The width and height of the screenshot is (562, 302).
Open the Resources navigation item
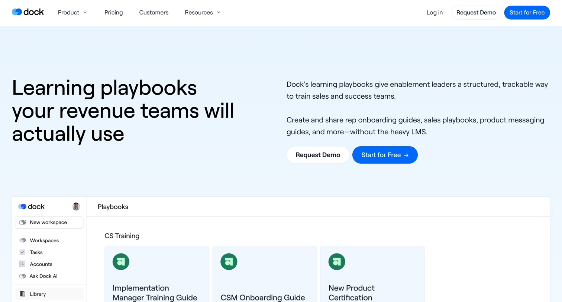[203, 13]
